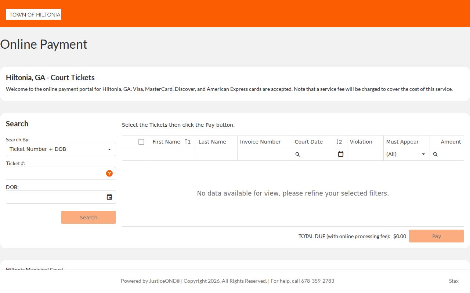
Task: Click the Violation filter field
Action: click(x=365, y=154)
